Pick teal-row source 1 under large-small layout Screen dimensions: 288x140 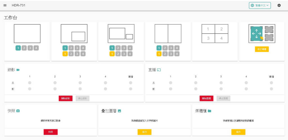tap(112, 48)
